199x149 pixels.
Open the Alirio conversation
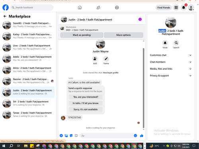[28, 70]
